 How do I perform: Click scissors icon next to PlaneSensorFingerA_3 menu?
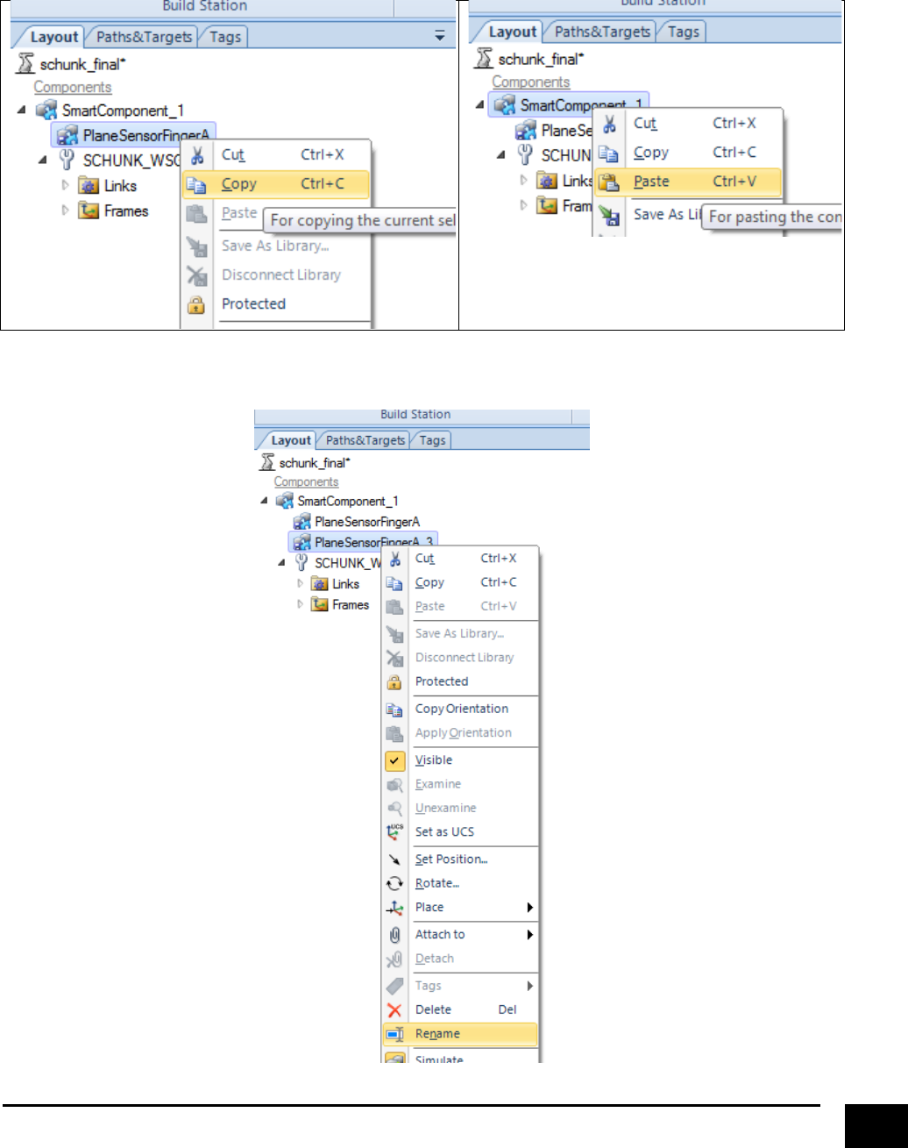click(x=394, y=559)
